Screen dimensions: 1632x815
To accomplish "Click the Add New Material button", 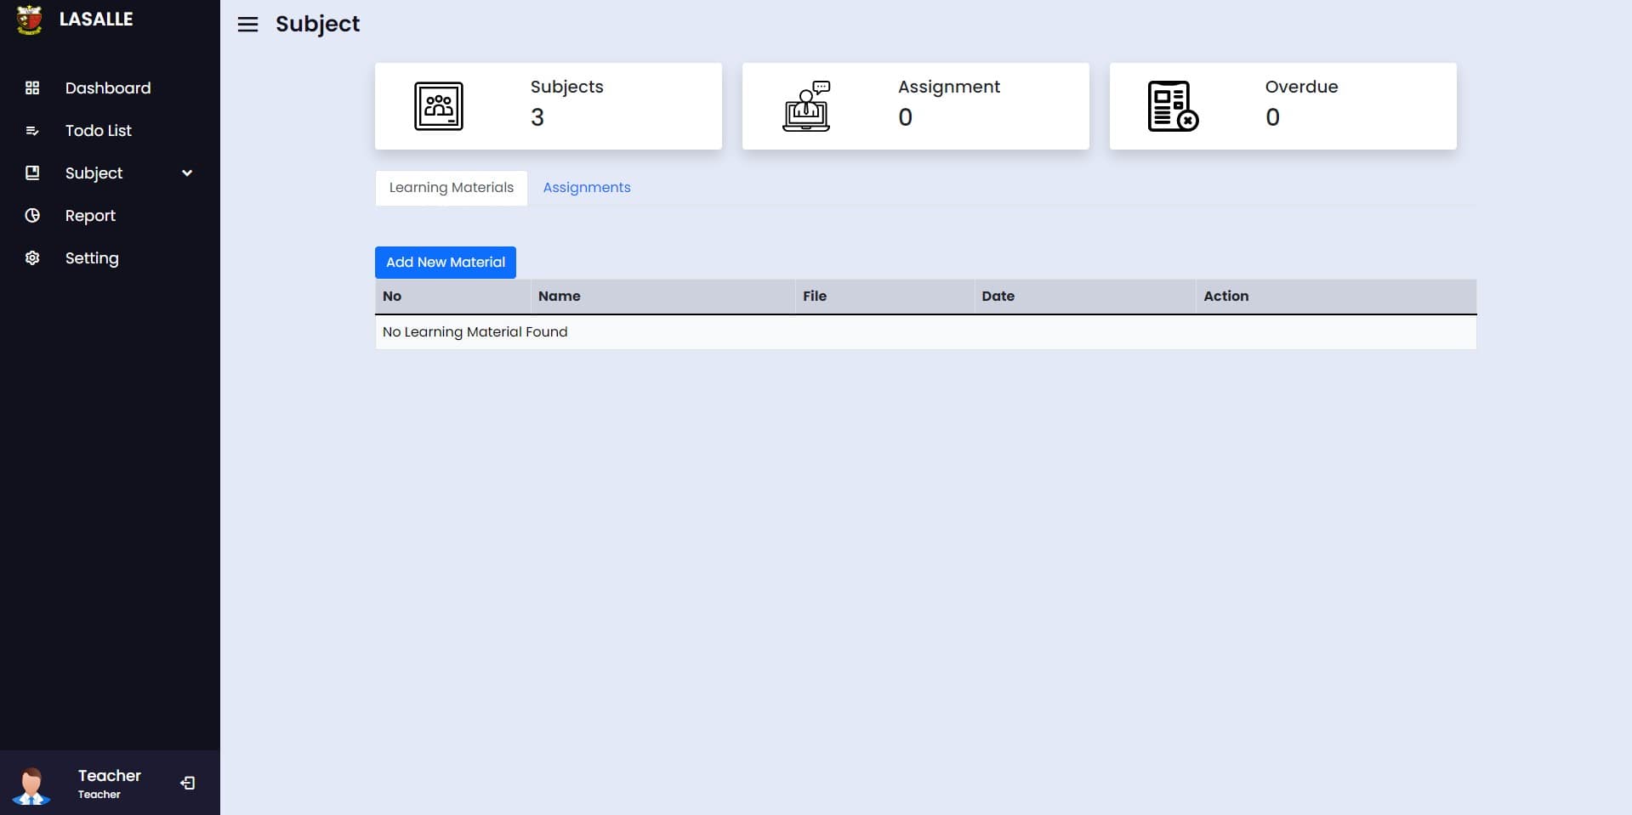I will [446, 263].
